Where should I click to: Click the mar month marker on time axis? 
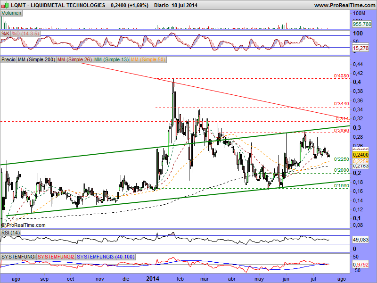coord(205,279)
